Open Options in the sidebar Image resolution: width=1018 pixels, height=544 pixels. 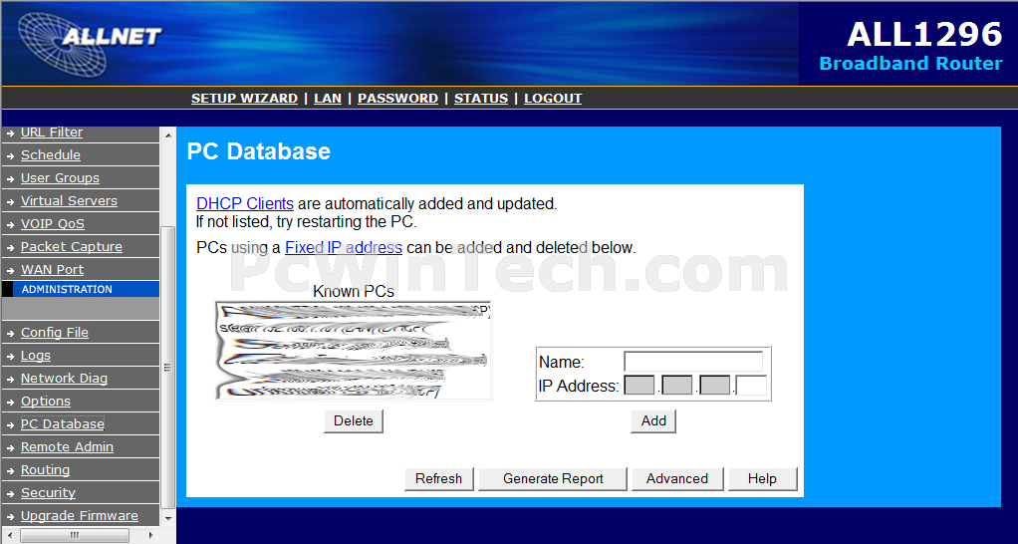pyautogui.click(x=46, y=402)
